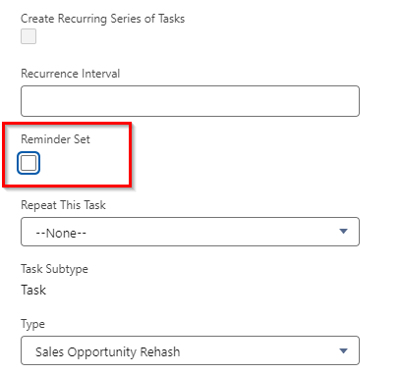Tick the Create Recurring Series of Tasks checkbox
Screen dimensions: 402x374
pyautogui.click(x=29, y=36)
